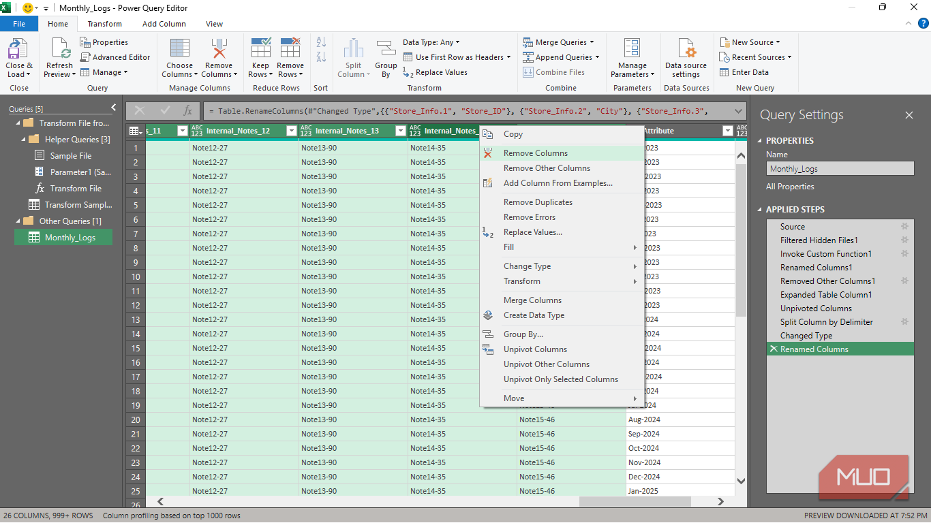The width and height of the screenshot is (931, 523).
Task: Delete the Renamed Columns step with X
Action: [773, 349]
